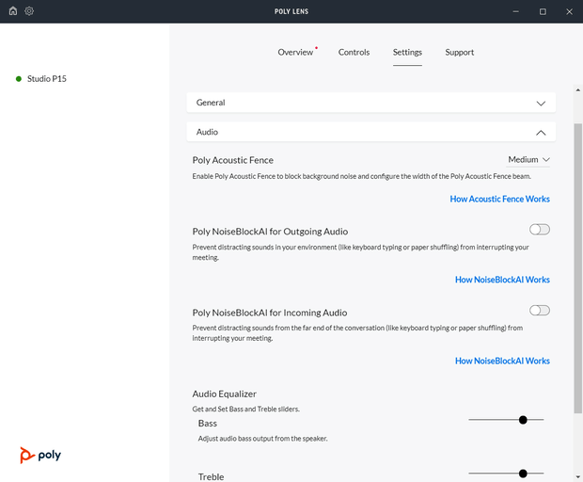This screenshot has width=583, height=482.
Task: Collapse the Audio section
Action: click(x=371, y=132)
